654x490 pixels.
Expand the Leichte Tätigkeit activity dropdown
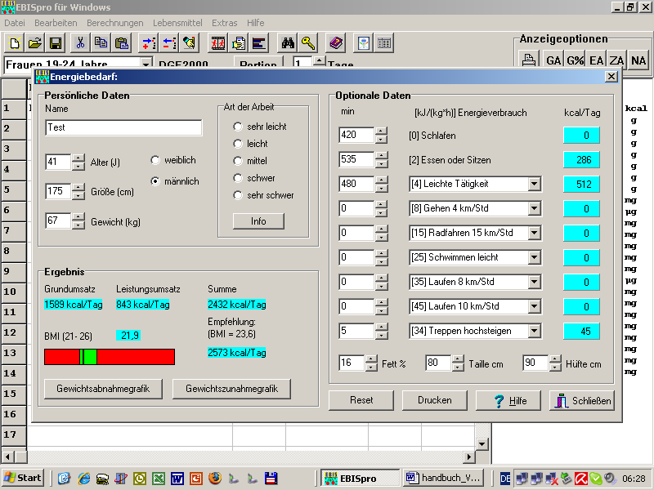[534, 185]
